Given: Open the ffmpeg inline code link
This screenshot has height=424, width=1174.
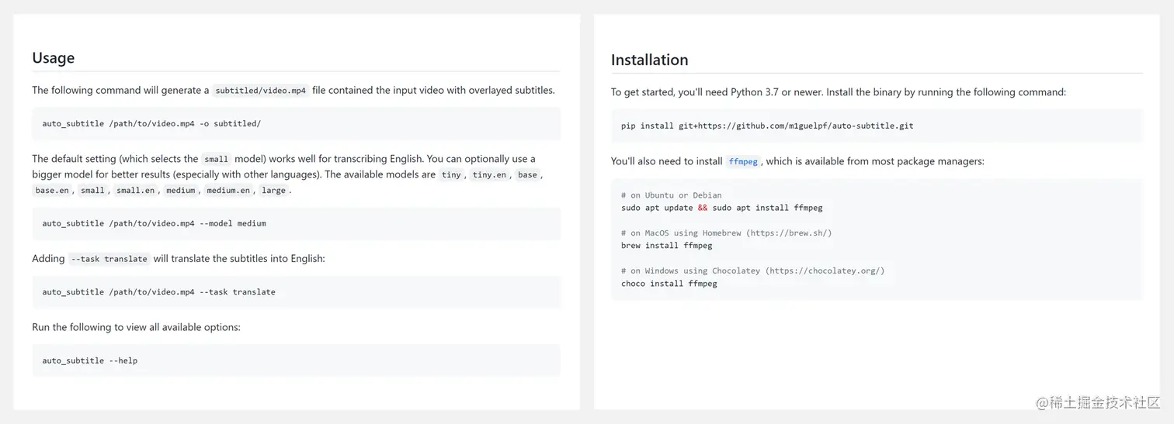Looking at the screenshot, I should point(743,162).
